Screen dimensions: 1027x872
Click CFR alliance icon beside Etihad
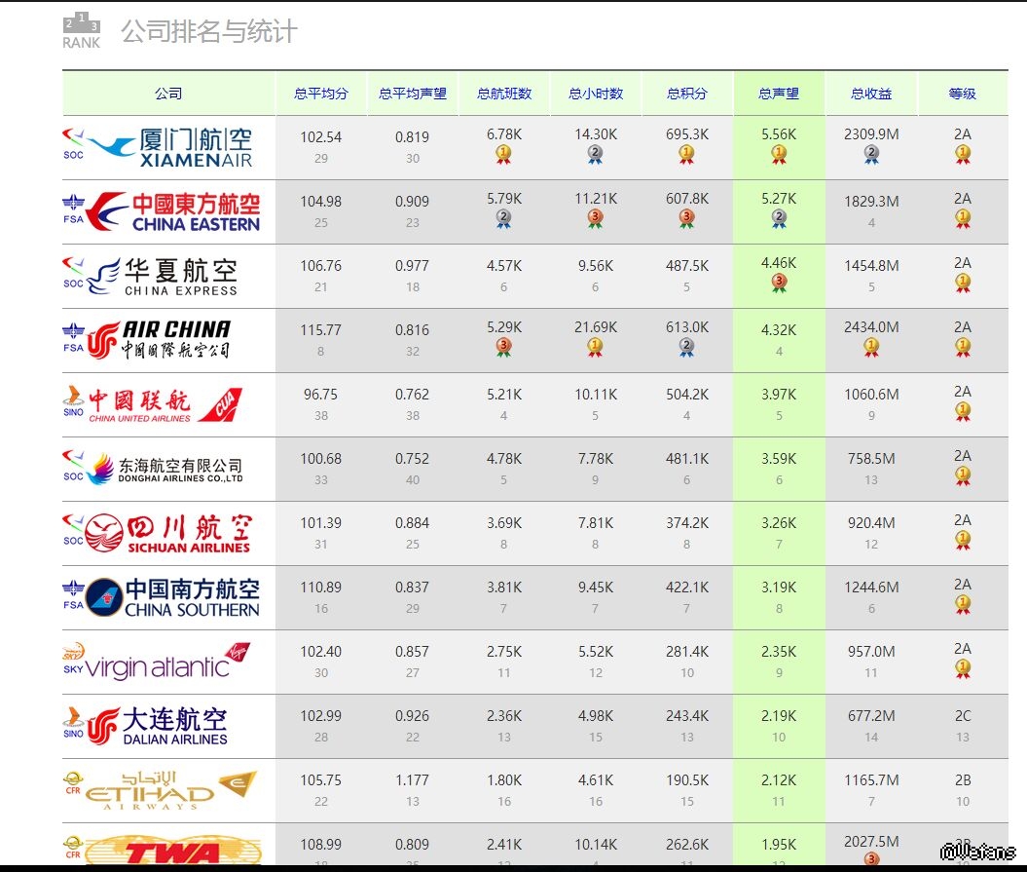(x=73, y=783)
